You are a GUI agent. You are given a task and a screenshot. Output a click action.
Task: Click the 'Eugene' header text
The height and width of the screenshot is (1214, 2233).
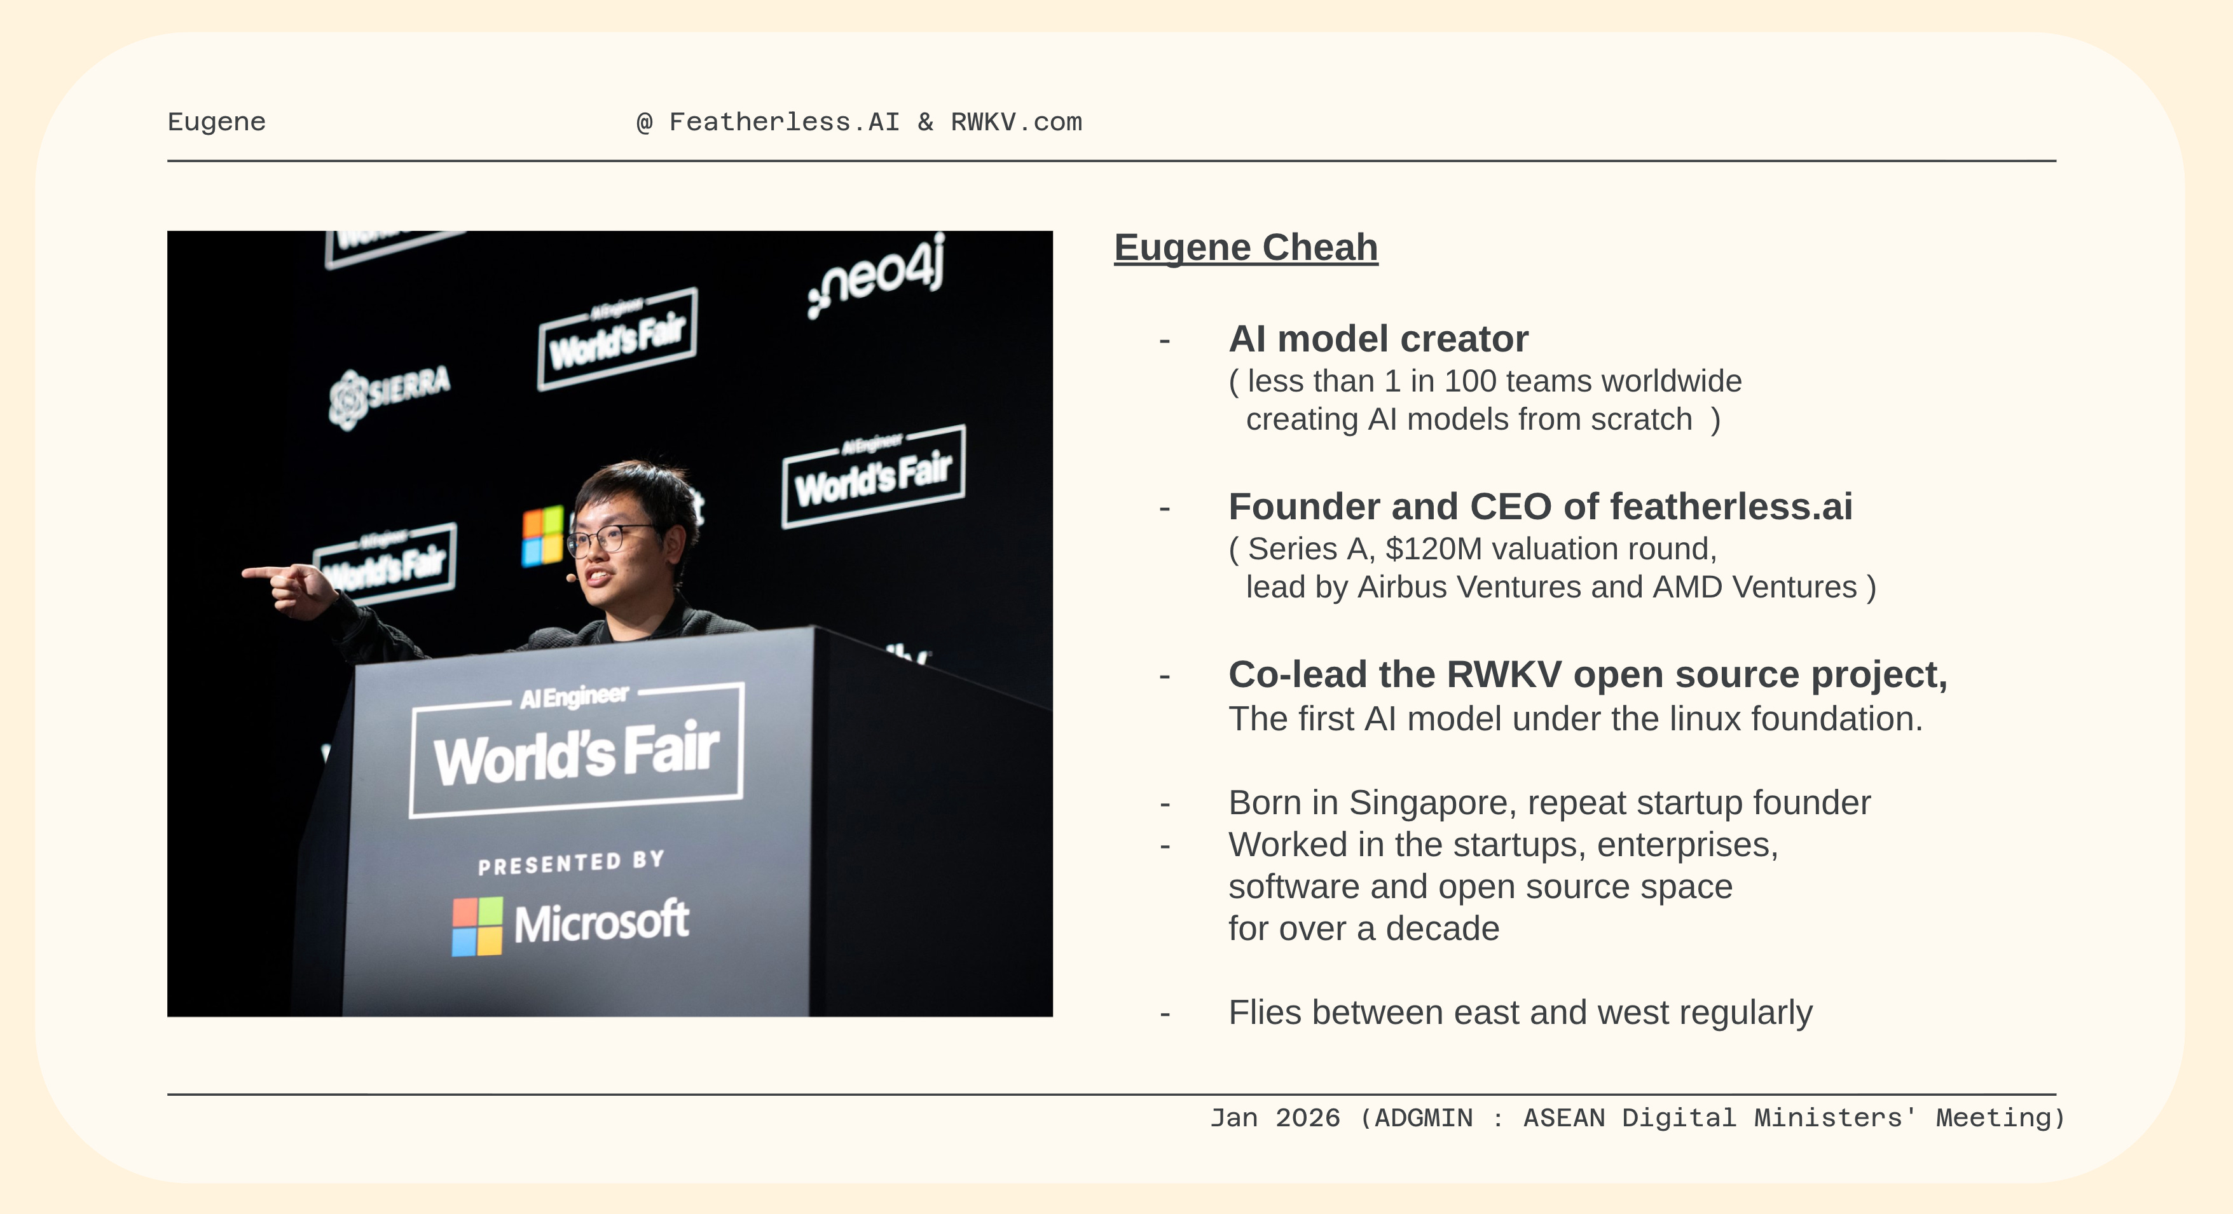point(217,122)
